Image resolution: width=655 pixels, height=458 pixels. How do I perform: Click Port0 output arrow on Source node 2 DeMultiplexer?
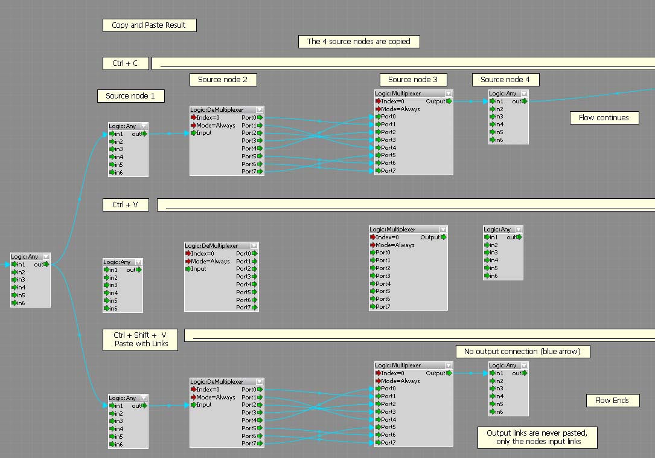tap(260, 118)
